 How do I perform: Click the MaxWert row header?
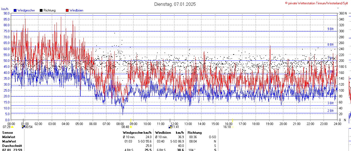click(x=9, y=141)
